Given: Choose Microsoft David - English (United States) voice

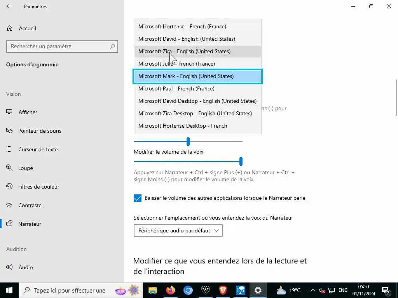Looking at the screenshot, I should (x=197, y=39).
